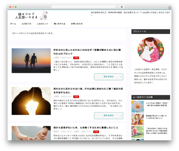Screen dimensions: 179x151
Task: Open thumbnail of hands linking pinky fingers
Action: tap(31, 133)
